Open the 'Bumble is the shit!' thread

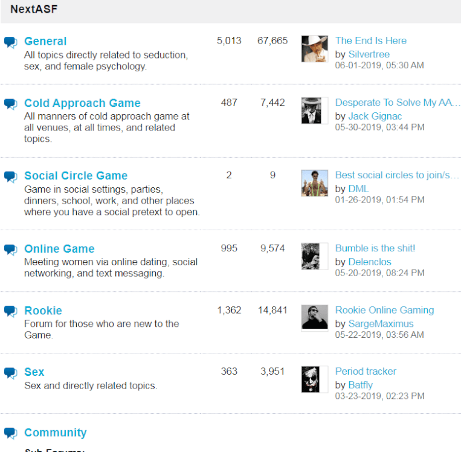pos(375,248)
